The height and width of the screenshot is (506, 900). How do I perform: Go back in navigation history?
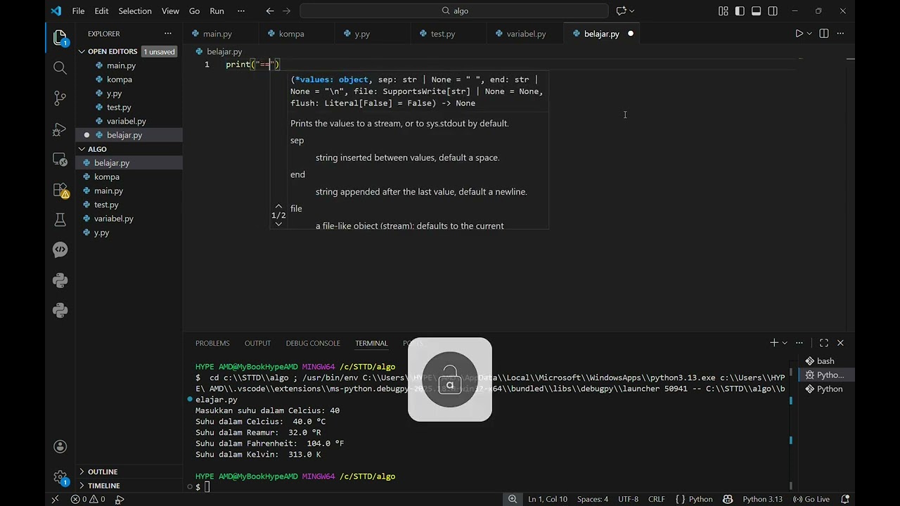270,11
